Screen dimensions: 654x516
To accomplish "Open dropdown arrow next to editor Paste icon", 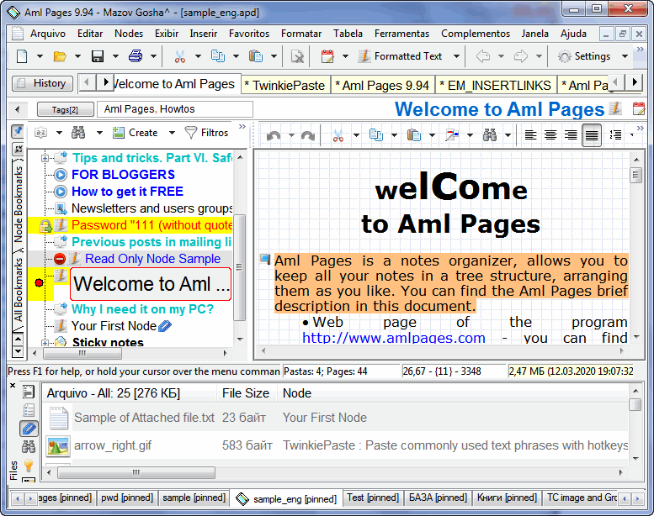I will click(432, 135).
